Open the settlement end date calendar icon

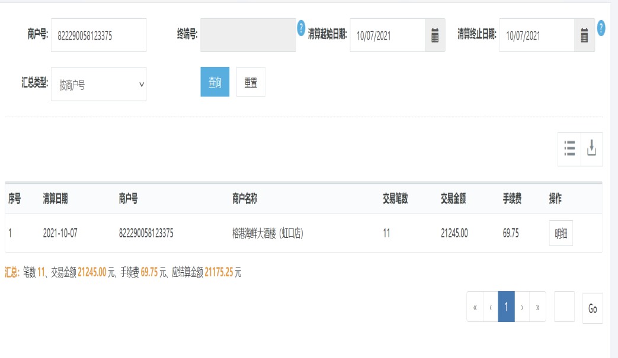coord(584,36)
